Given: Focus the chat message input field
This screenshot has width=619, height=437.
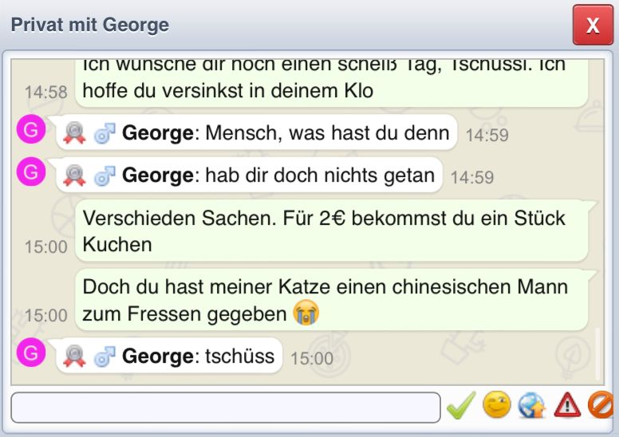Looking at the screenshot, I should [225, 407].
